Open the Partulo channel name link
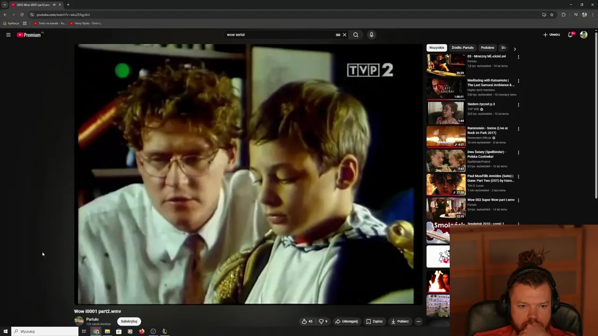 (92, 319)
